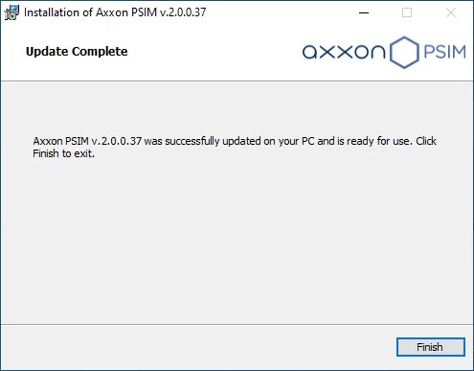Screen dimensions: 474x371
Task: Click the empty gray area below the message
Action: 237,240
